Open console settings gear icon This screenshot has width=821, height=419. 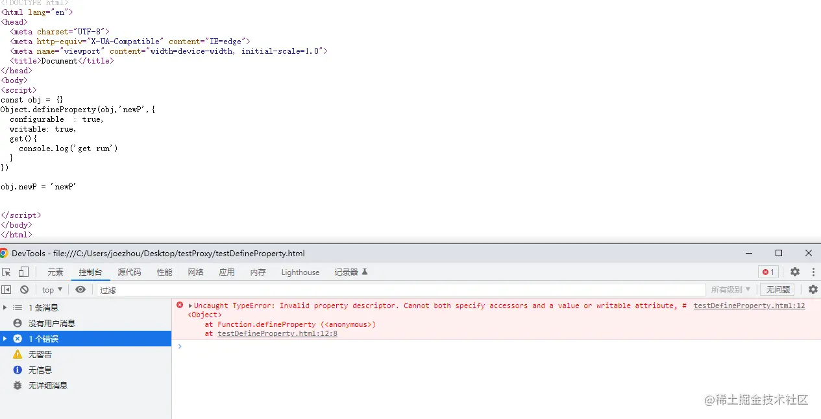813,289
